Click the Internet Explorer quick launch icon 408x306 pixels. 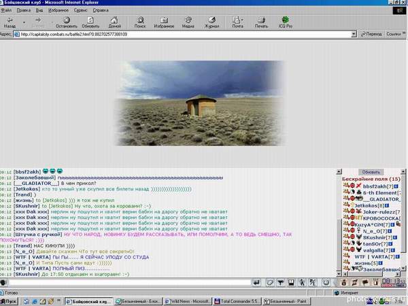click(x=35, y=301)
